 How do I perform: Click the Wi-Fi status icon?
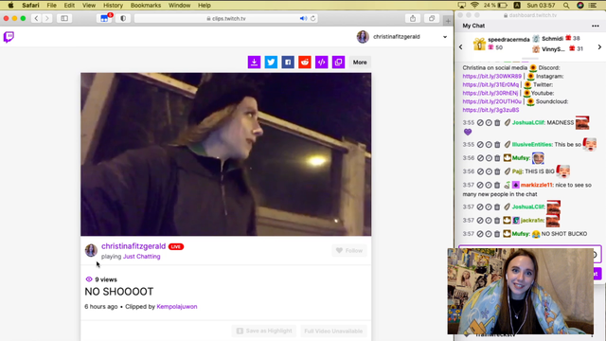coord(474,6)
